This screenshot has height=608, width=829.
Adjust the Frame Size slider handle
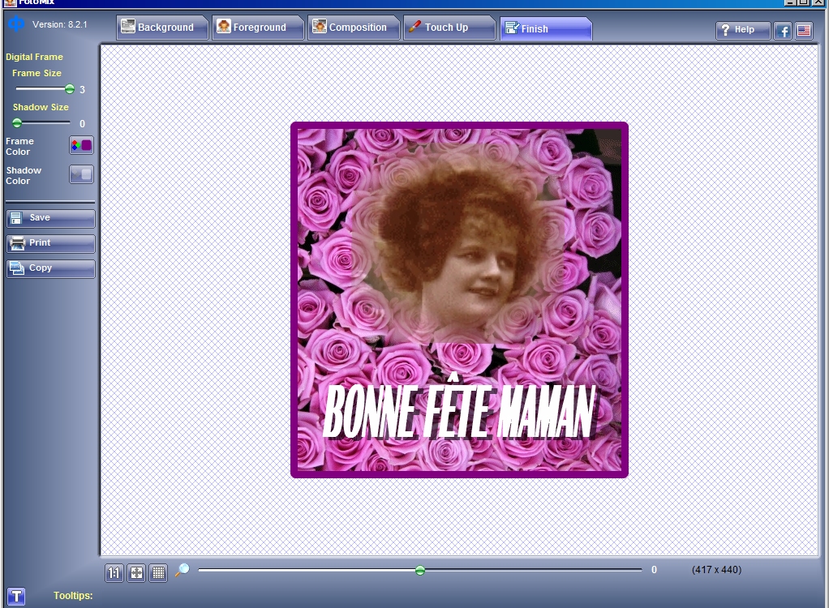click(69, 88)
